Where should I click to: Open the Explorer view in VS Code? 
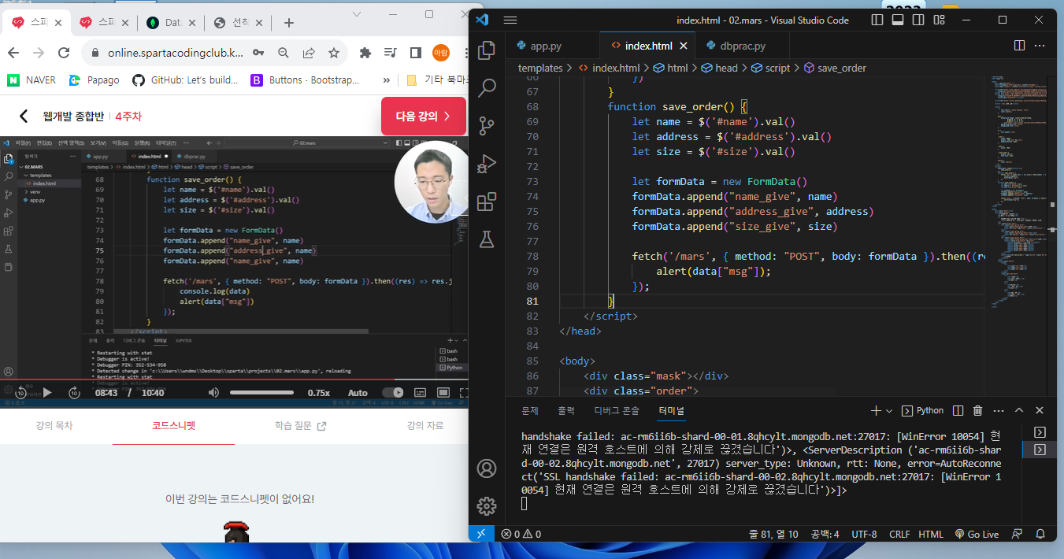[x=487, y=50]
